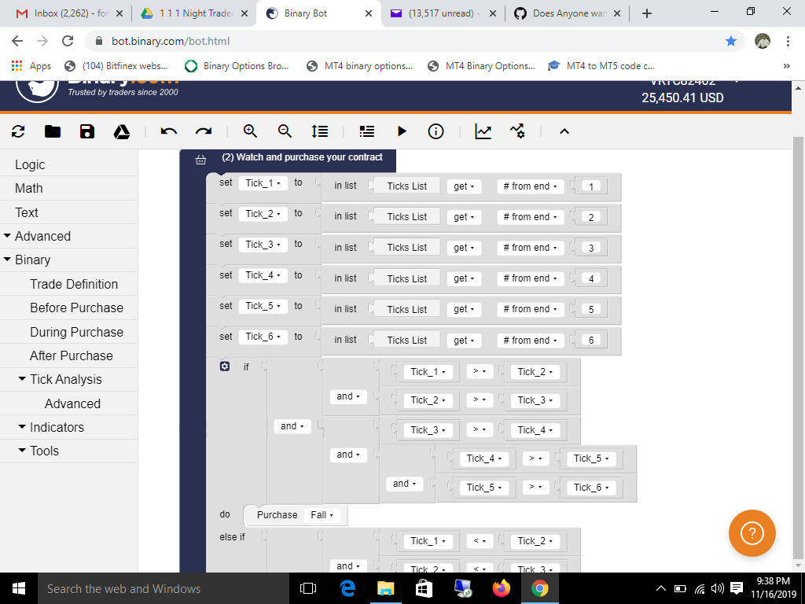Open the summary list icon
805x604 pixels.
[x=366, y=131]
